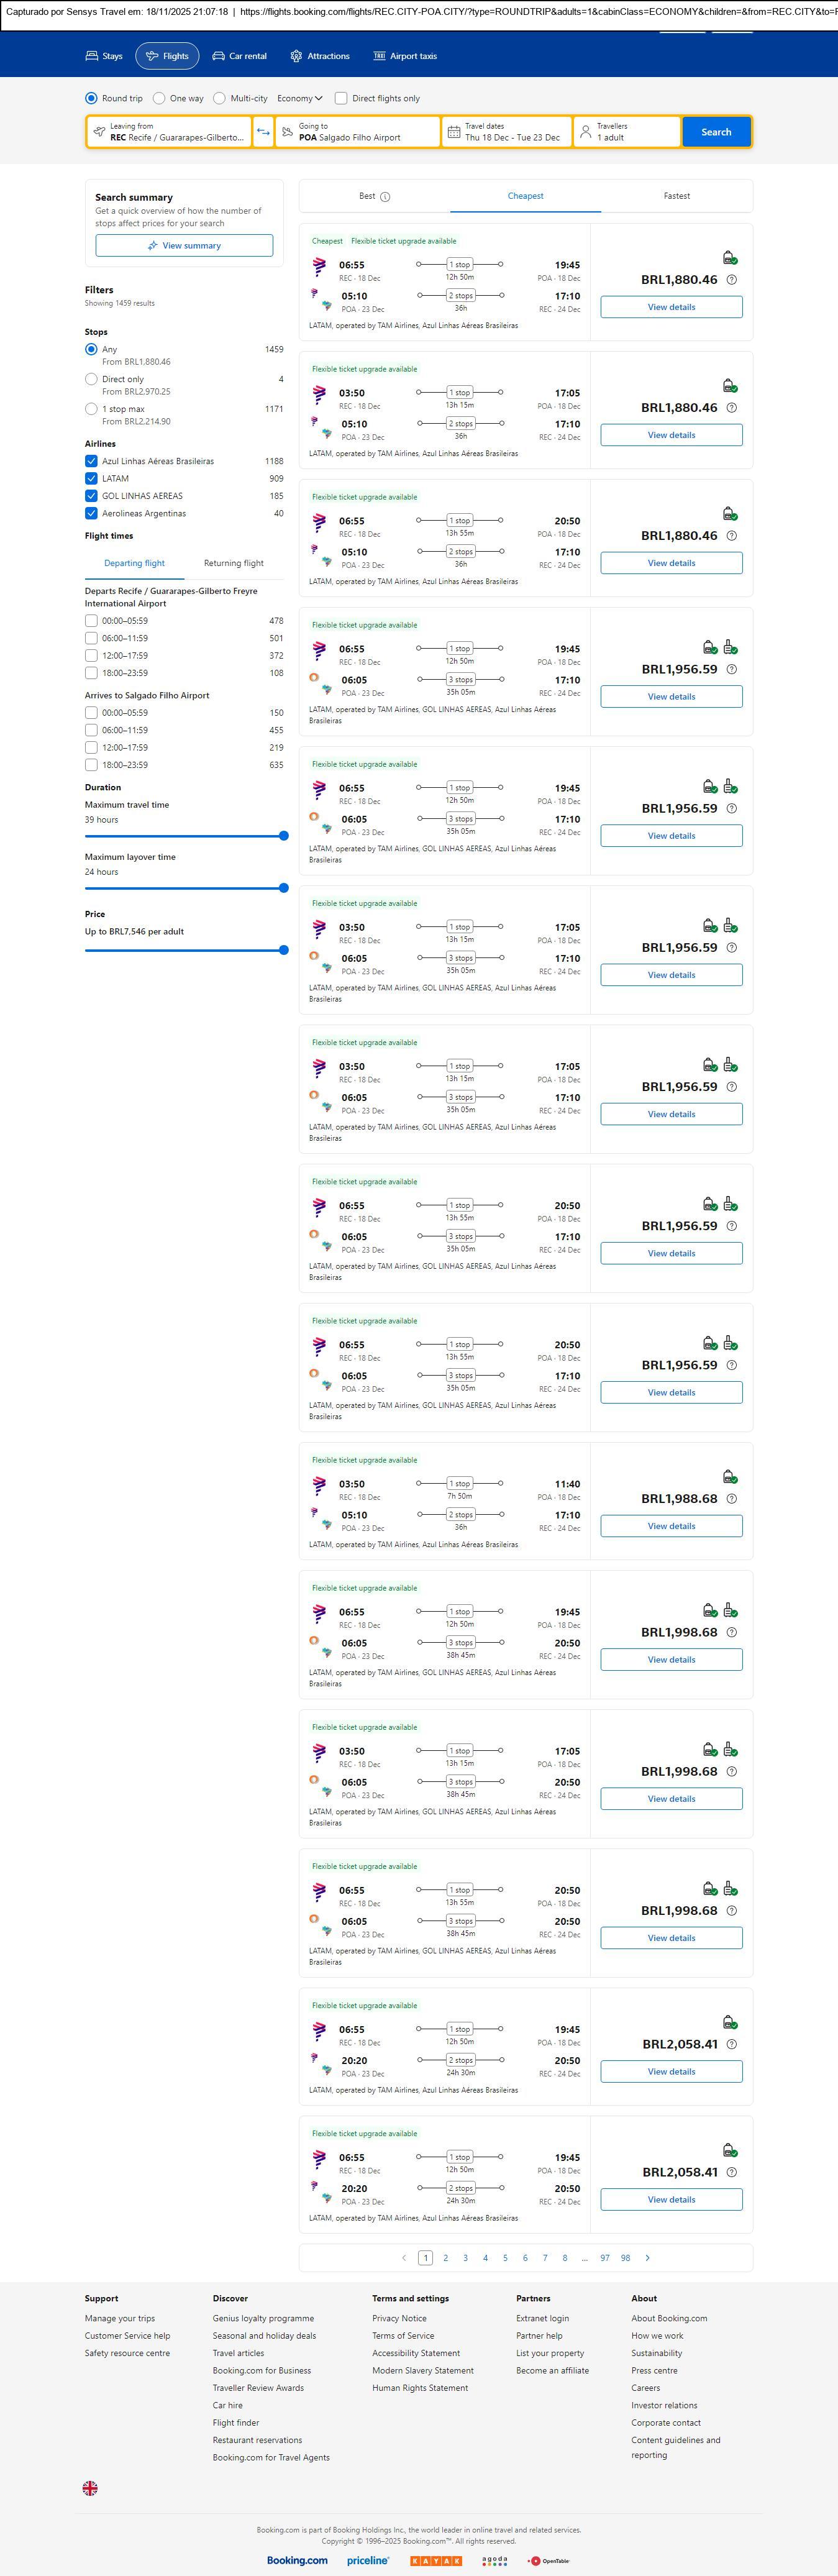This screenshot has height=2576, width=838.
Task: Open the Economy cabin class dropdown
Action: [x=300, y=98]
